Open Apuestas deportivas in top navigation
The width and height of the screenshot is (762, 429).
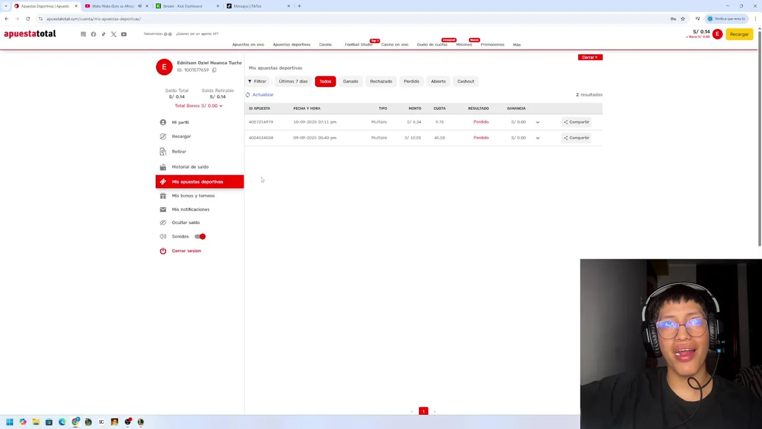292,45
